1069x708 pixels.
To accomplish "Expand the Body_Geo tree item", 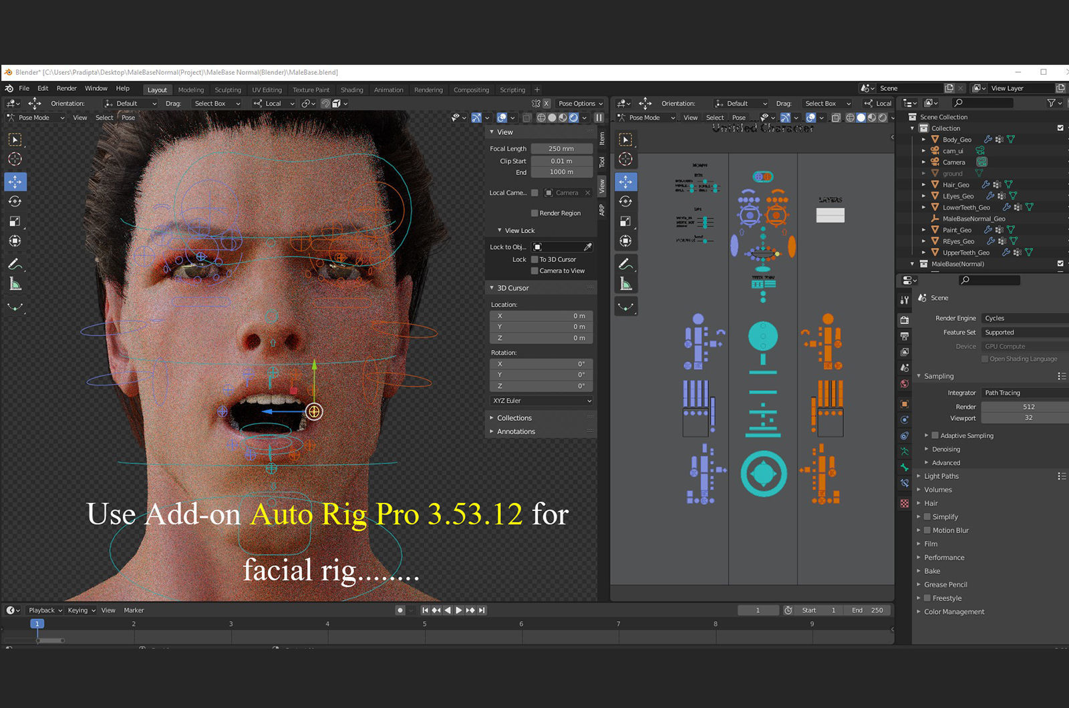I will click(923, 140).
